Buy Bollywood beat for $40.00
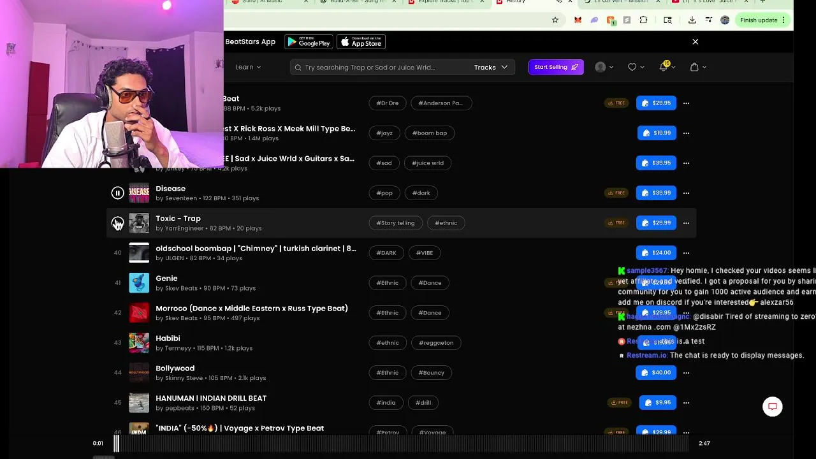Screen dimensions: 816x459 pos(656,372)
